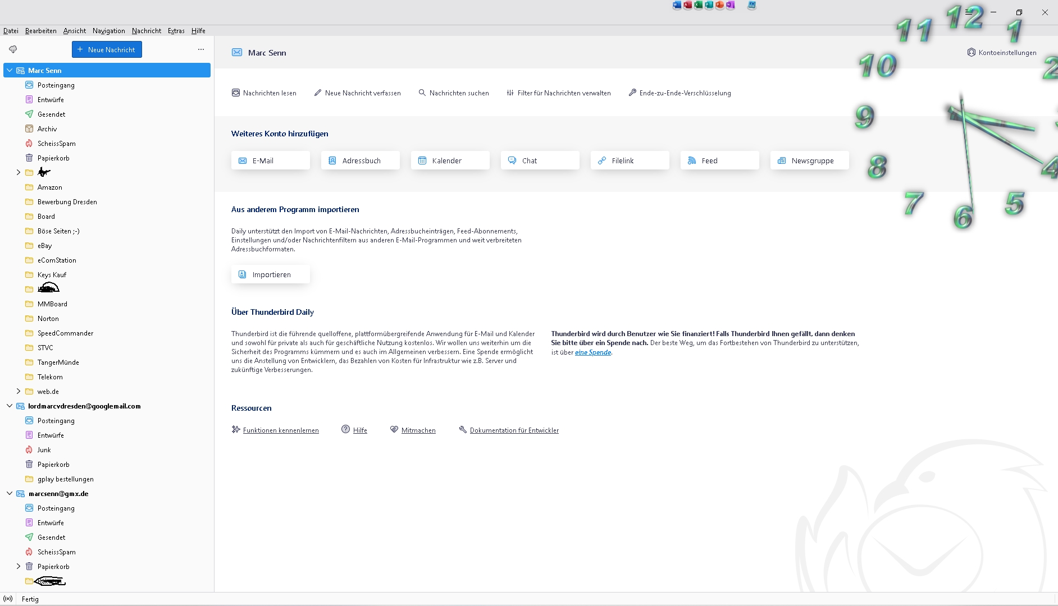Select the Amazon folder

(x=107, y=187)
